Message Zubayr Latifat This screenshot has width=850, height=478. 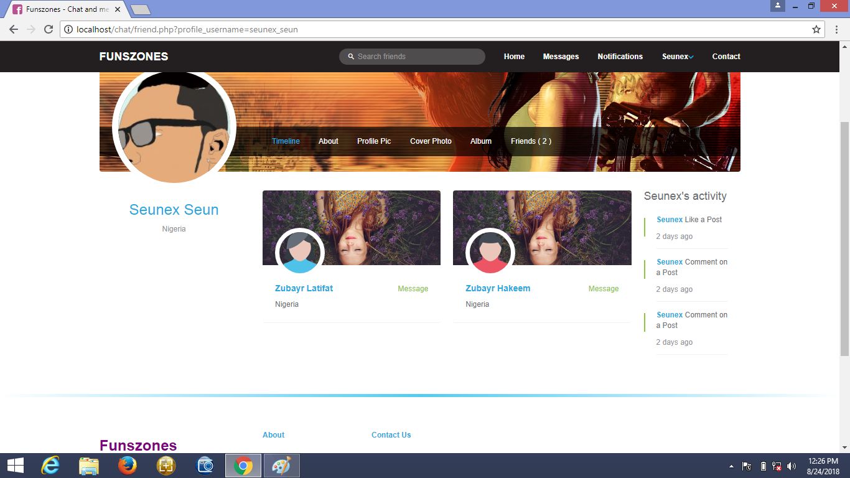(x=413, y=289)
